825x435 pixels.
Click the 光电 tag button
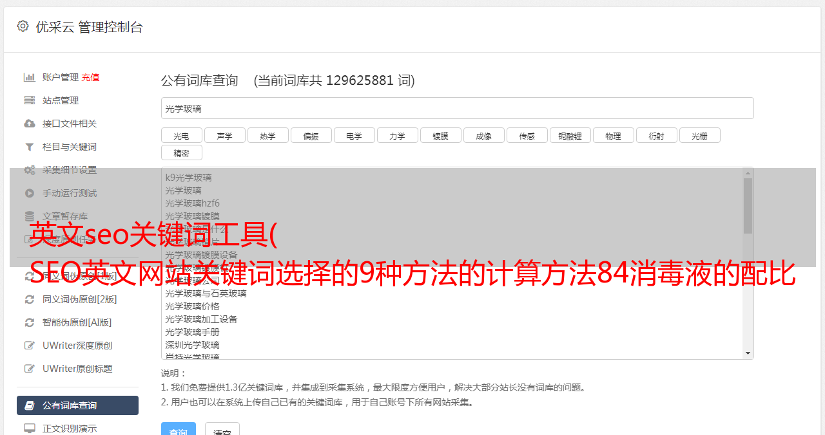(x=181, y=136)
